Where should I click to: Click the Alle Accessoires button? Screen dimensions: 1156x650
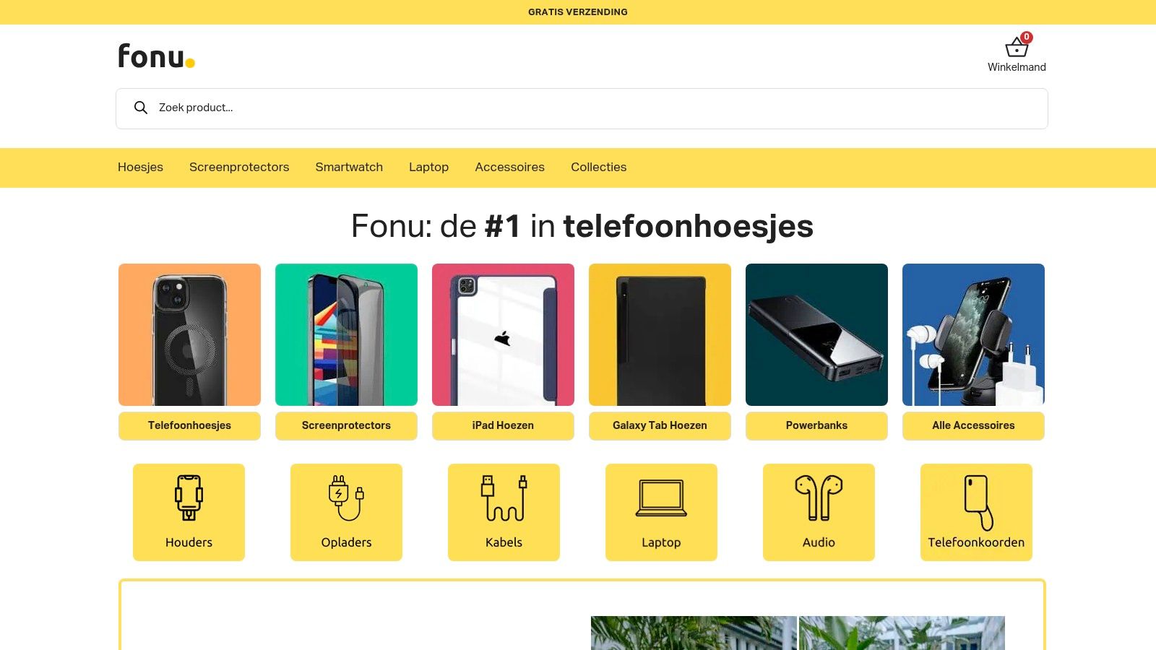pyautogui.click(x=973, y=425)
